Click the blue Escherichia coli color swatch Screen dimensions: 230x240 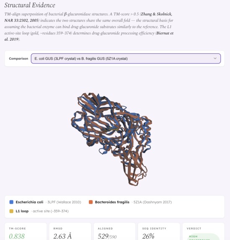[x=11, y=202]
